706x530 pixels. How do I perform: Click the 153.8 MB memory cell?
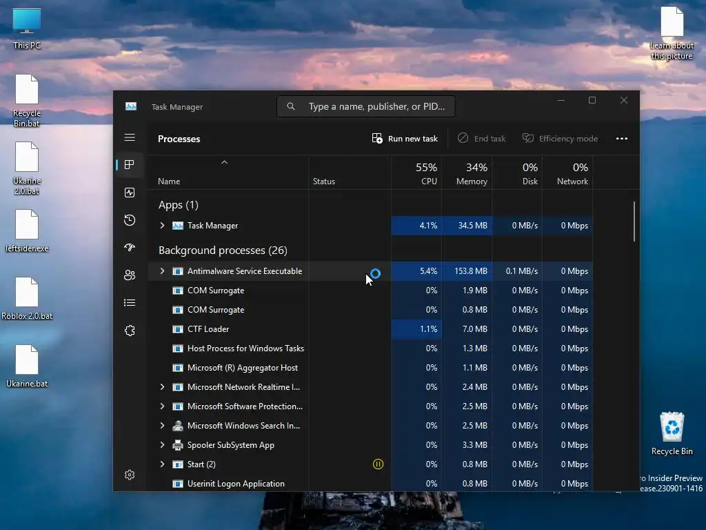[x=467, y=271]
